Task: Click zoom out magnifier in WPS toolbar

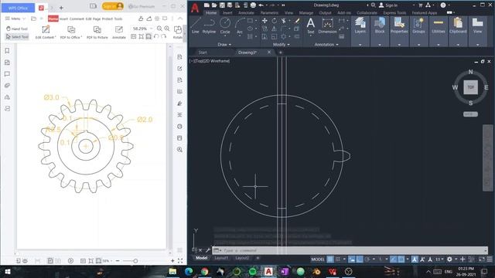Action: point(160,29)
